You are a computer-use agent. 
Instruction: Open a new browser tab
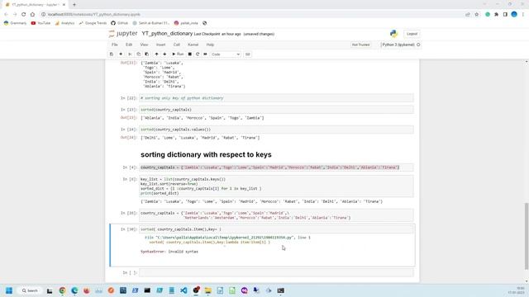click(x=74, y=5)
